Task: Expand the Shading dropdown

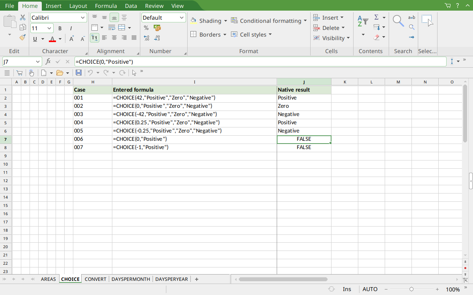Action: point(225,21)
